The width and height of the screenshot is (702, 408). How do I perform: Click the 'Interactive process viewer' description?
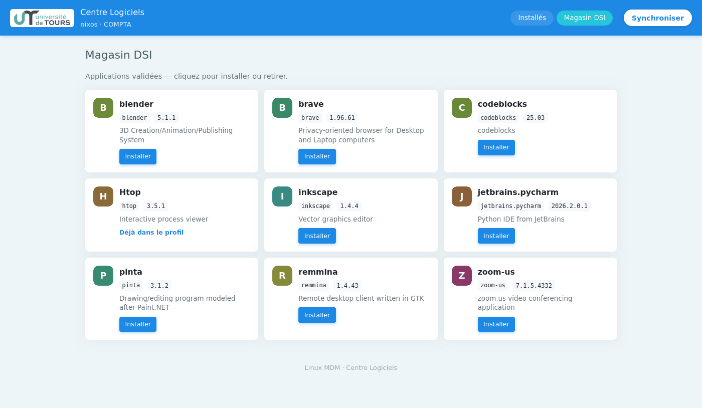163,219
